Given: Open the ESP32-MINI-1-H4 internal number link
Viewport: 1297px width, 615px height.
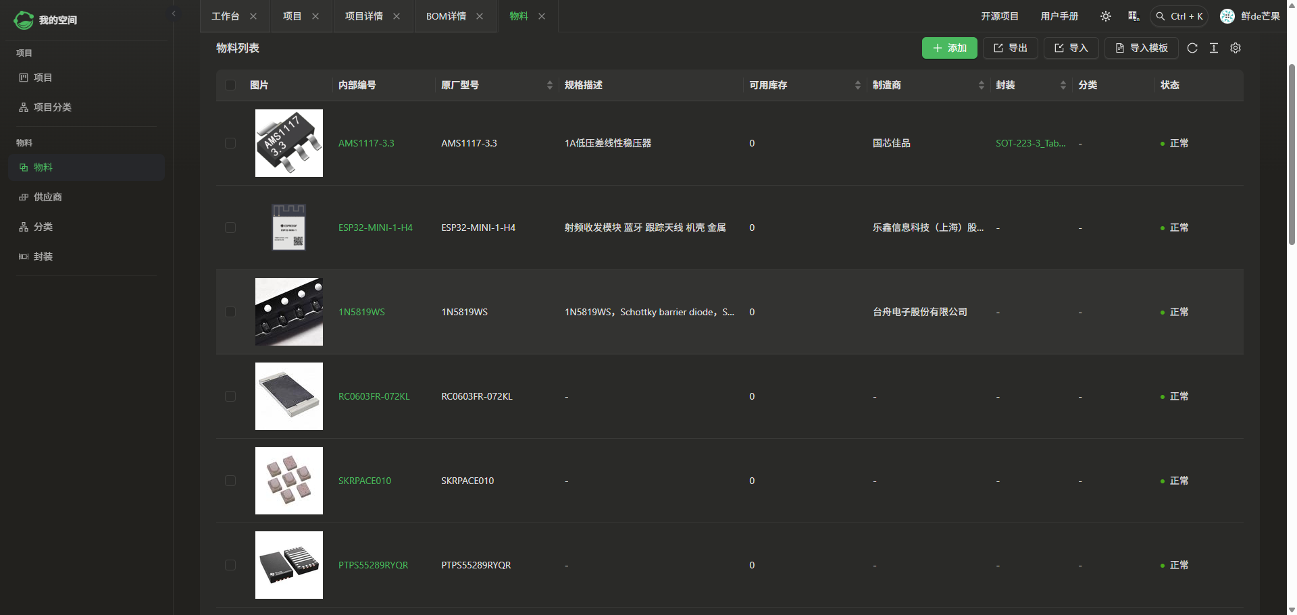Looking at the screenshot, I should point(375,228).
